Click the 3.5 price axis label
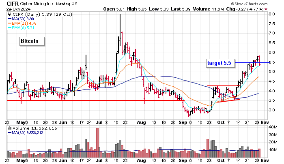Viewport: 284px width, 164px height. (272, 100)
